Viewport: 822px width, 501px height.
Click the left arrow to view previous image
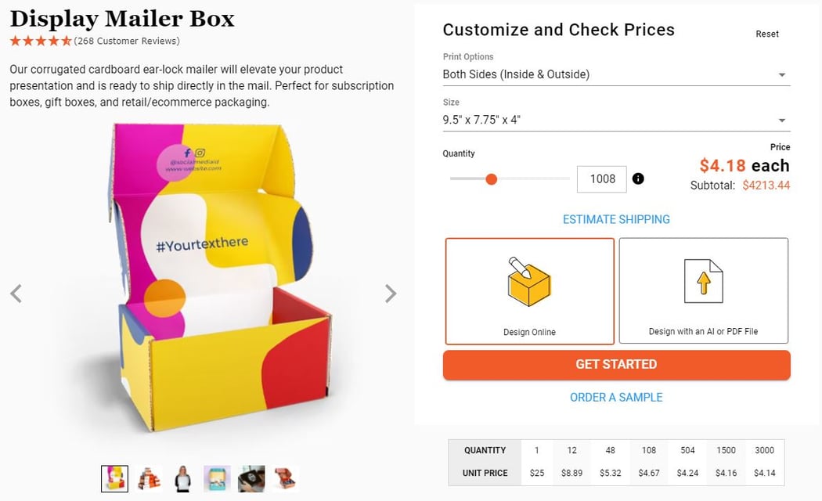point(16,293)
